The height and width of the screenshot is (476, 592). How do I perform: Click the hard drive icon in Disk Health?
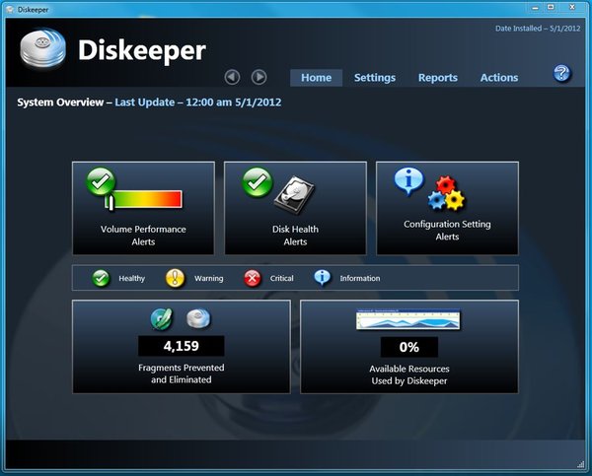(x=294, y=195)
